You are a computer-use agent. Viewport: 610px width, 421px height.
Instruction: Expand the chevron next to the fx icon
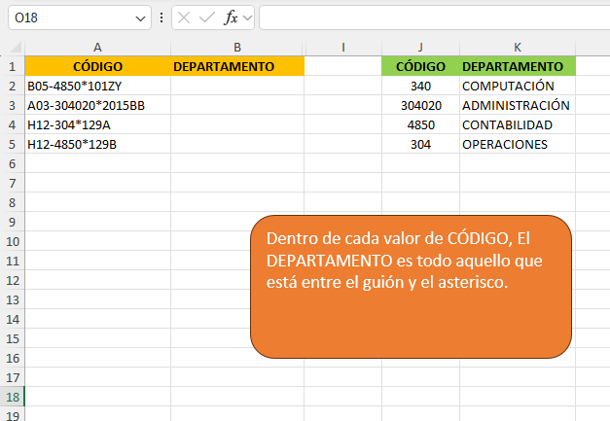(247, 18)
